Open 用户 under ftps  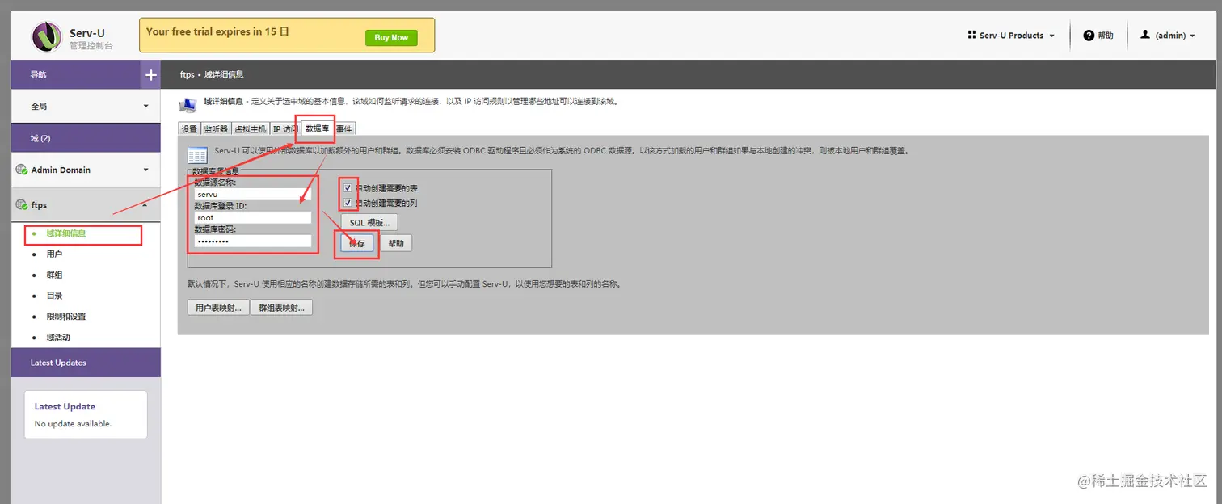pyautogui.click(x=55, y=254)
